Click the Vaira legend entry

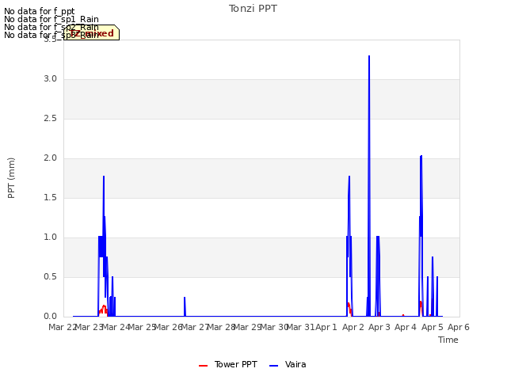288,364
